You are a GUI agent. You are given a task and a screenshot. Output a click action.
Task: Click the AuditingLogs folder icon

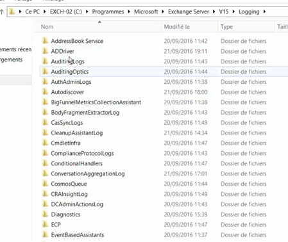45,61
